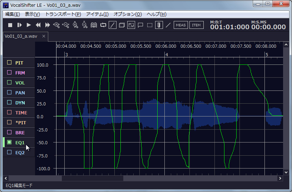Toggle loop playback icon
292x192 pixels.
coord(103,25)
